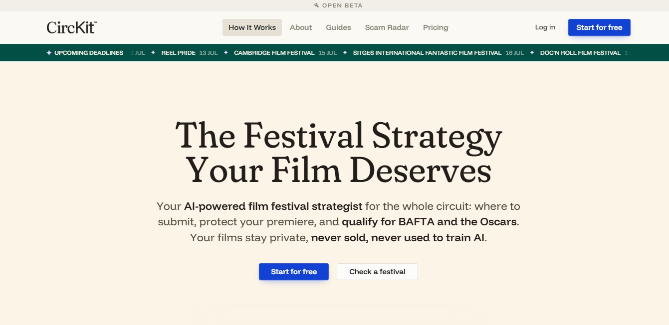669x325 pixels.
Task: Open SITGES INTERNATIONAL FANTASTIC FILM FESTIVAL entry
Action: click(x=427, y=53)
